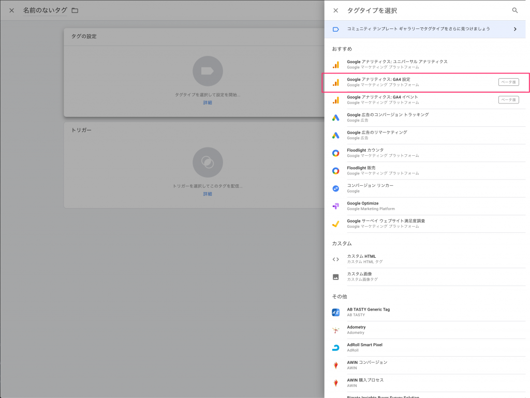The width and height of the screenshot is (530, 398).
Task: Click Google Ads remarketing icon
Action: click(335, 136)
